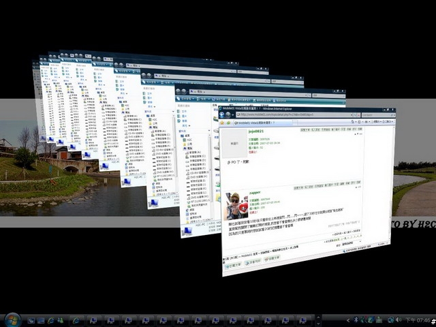Activate the Internet Explorer taskbar button
This screenshot has width=436, height=327.
(x=76, y=321)
